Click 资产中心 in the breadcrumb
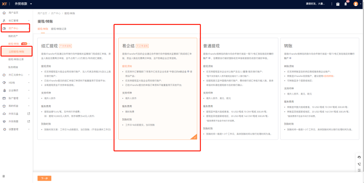The image size is (364, 183). [56, 13]
